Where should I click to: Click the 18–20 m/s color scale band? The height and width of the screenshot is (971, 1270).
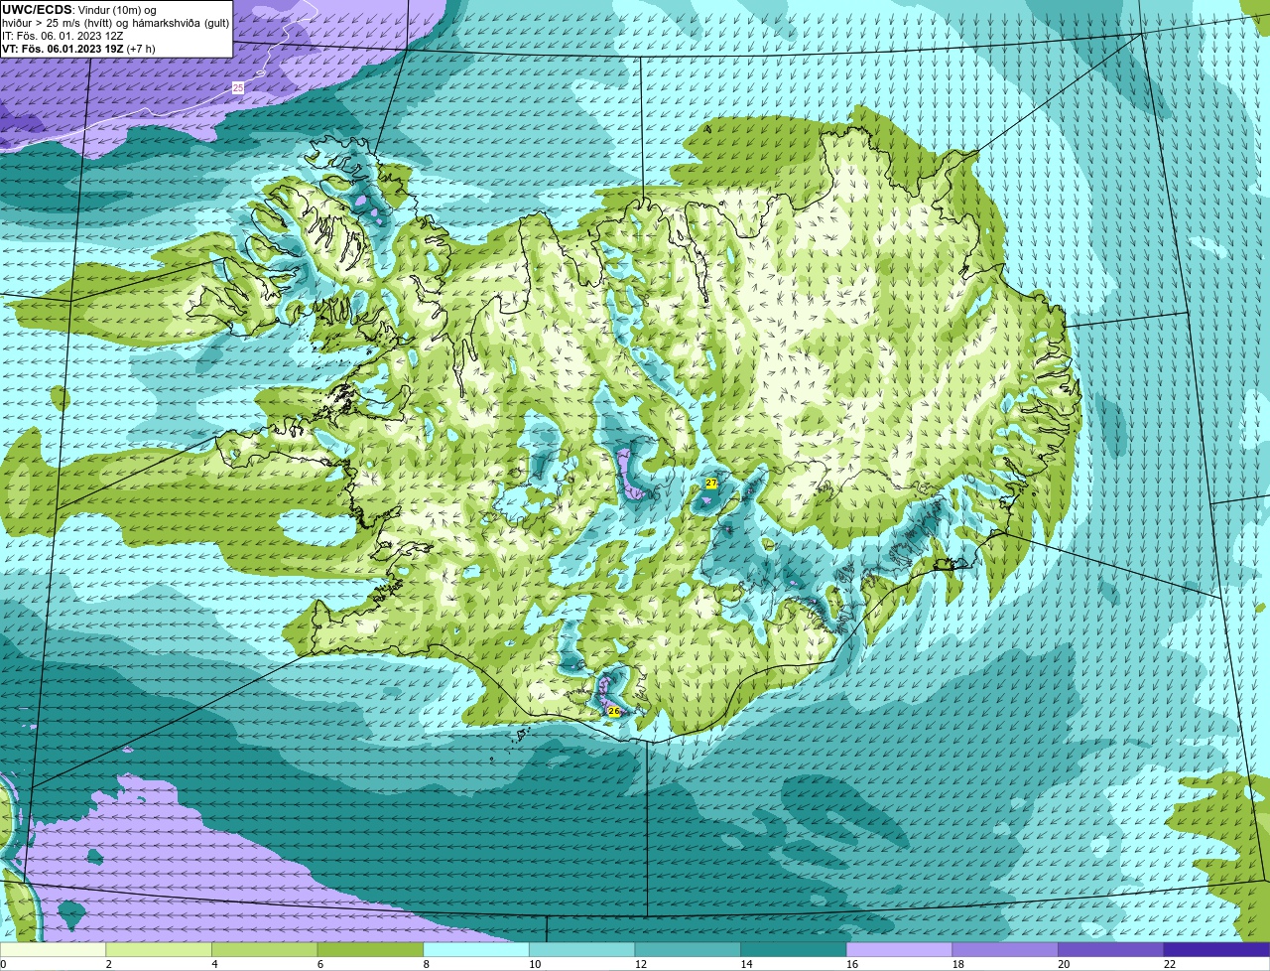tap(1005, 950)
